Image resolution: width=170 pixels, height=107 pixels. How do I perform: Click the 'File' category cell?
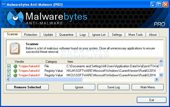point(47,66)
